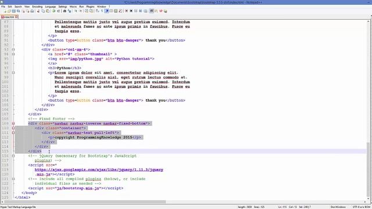This screenshot has height=209, width=372.
Task: Toggle synchronize horizontal scrolling
Action: pos(91,11)
